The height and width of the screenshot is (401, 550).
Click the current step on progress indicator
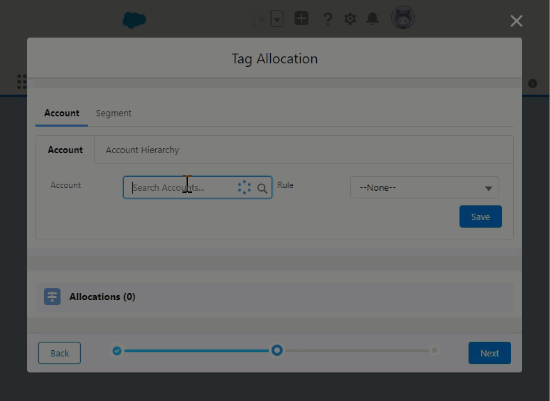[277, 350]
